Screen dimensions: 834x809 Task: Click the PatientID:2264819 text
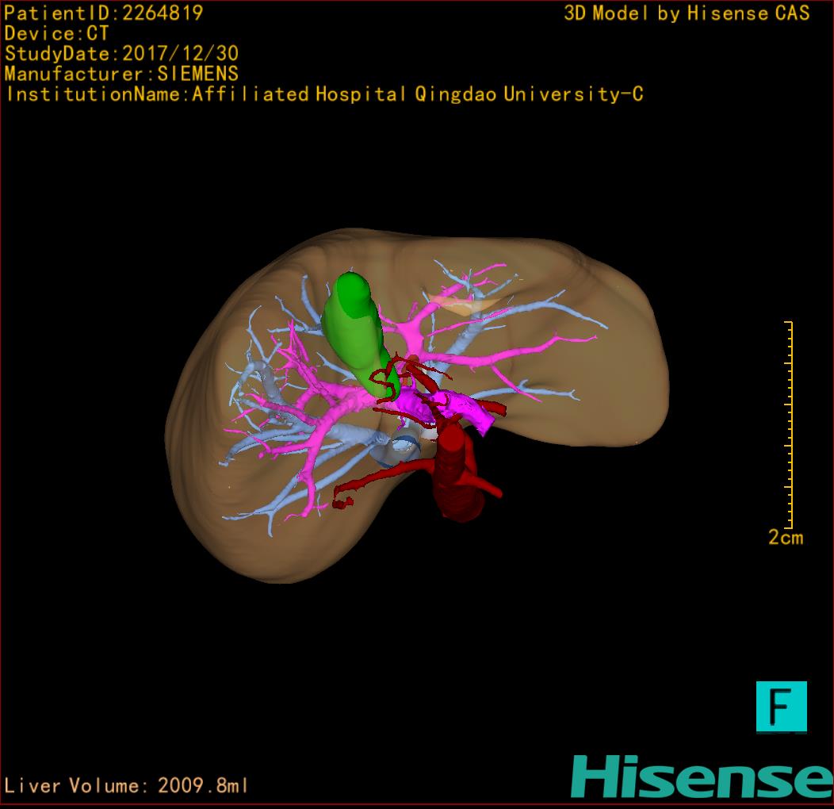104,13
